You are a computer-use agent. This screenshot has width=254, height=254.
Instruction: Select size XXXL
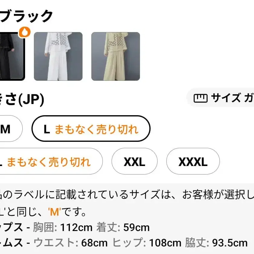tap(193, 161)
